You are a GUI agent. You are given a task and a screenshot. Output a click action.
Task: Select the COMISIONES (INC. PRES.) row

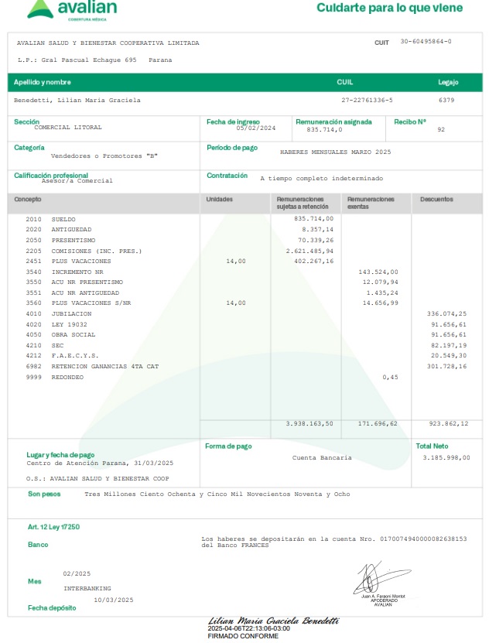coord(96,251)
